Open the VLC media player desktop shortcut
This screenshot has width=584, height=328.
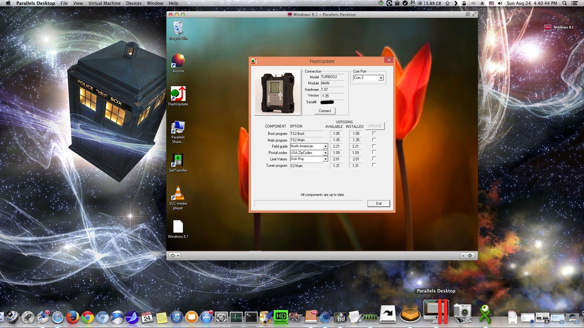[178, 193]
